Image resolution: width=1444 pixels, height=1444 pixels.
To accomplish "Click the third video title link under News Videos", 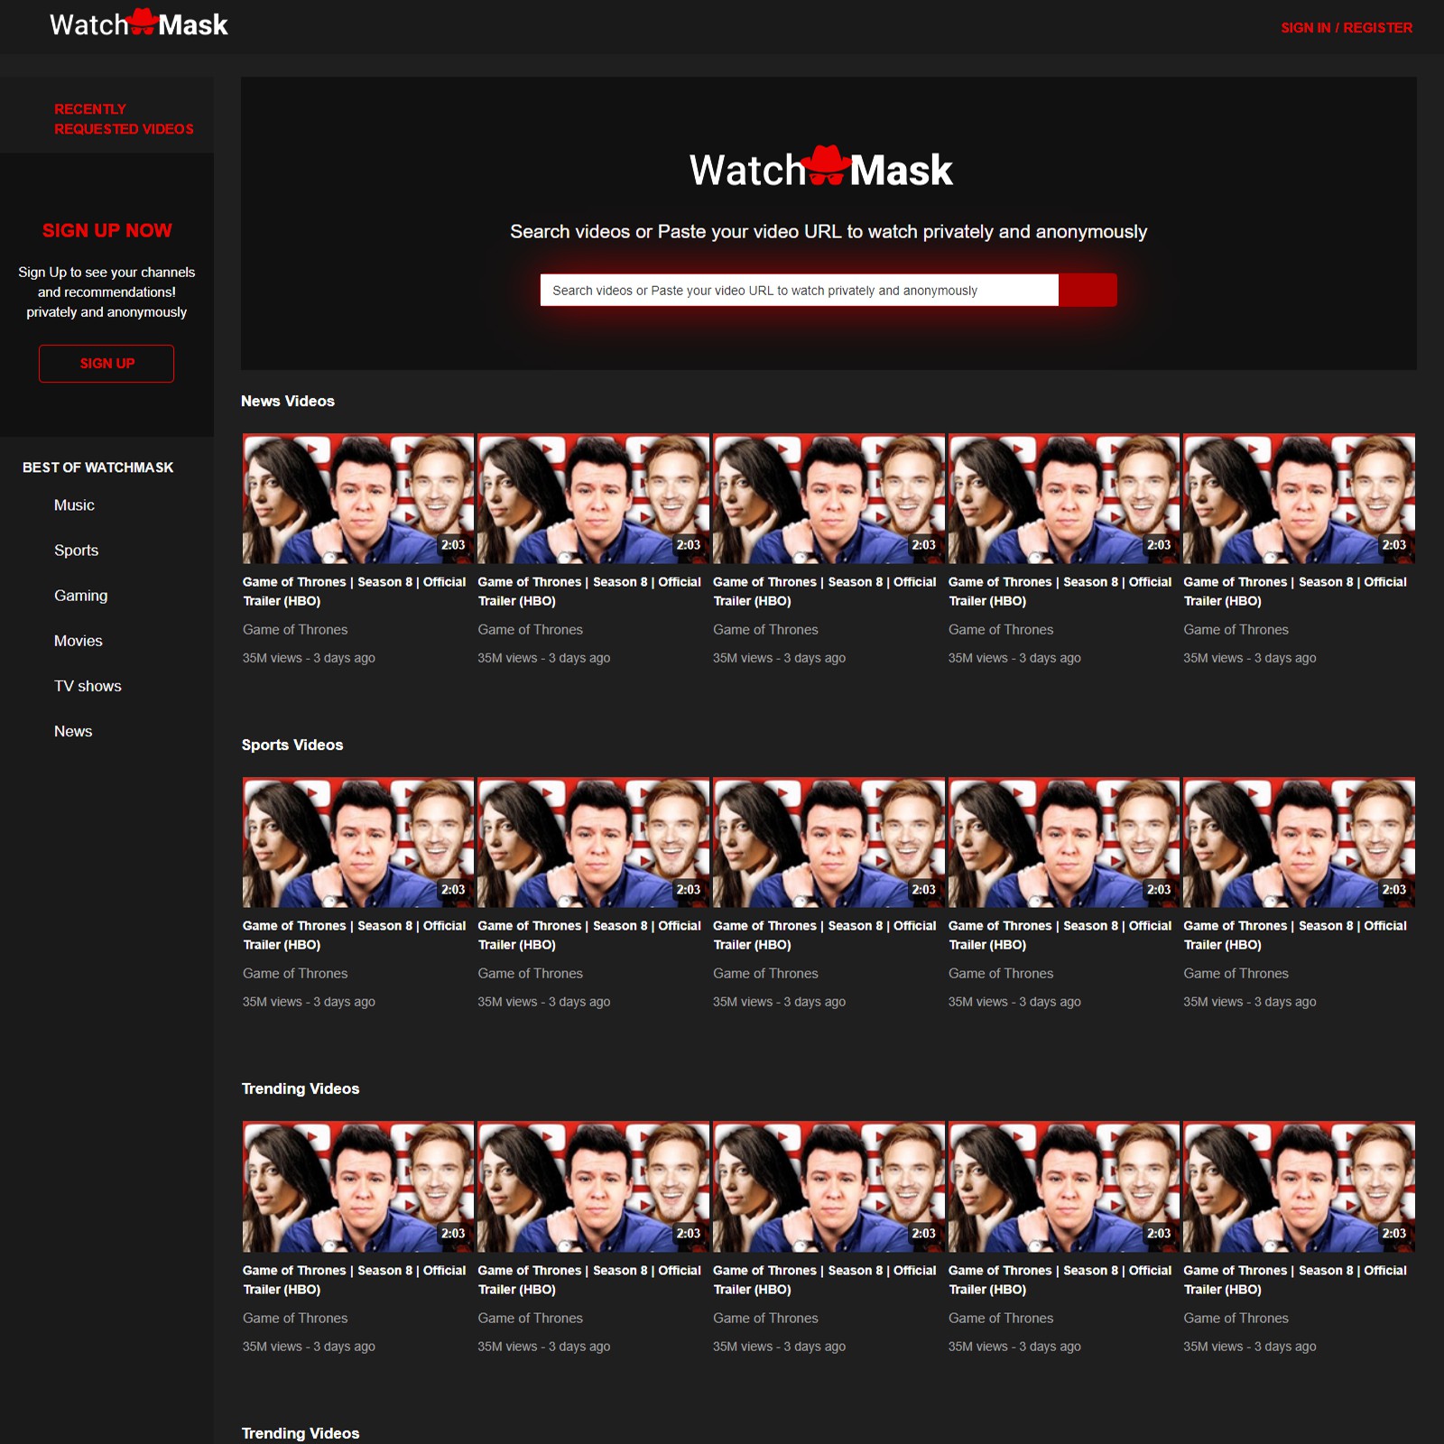I will 825,591.
